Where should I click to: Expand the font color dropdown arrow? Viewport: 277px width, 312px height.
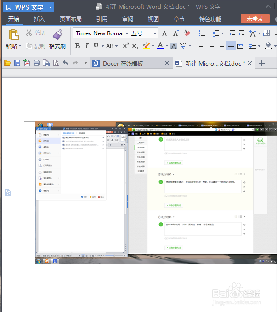pos(167,46)
